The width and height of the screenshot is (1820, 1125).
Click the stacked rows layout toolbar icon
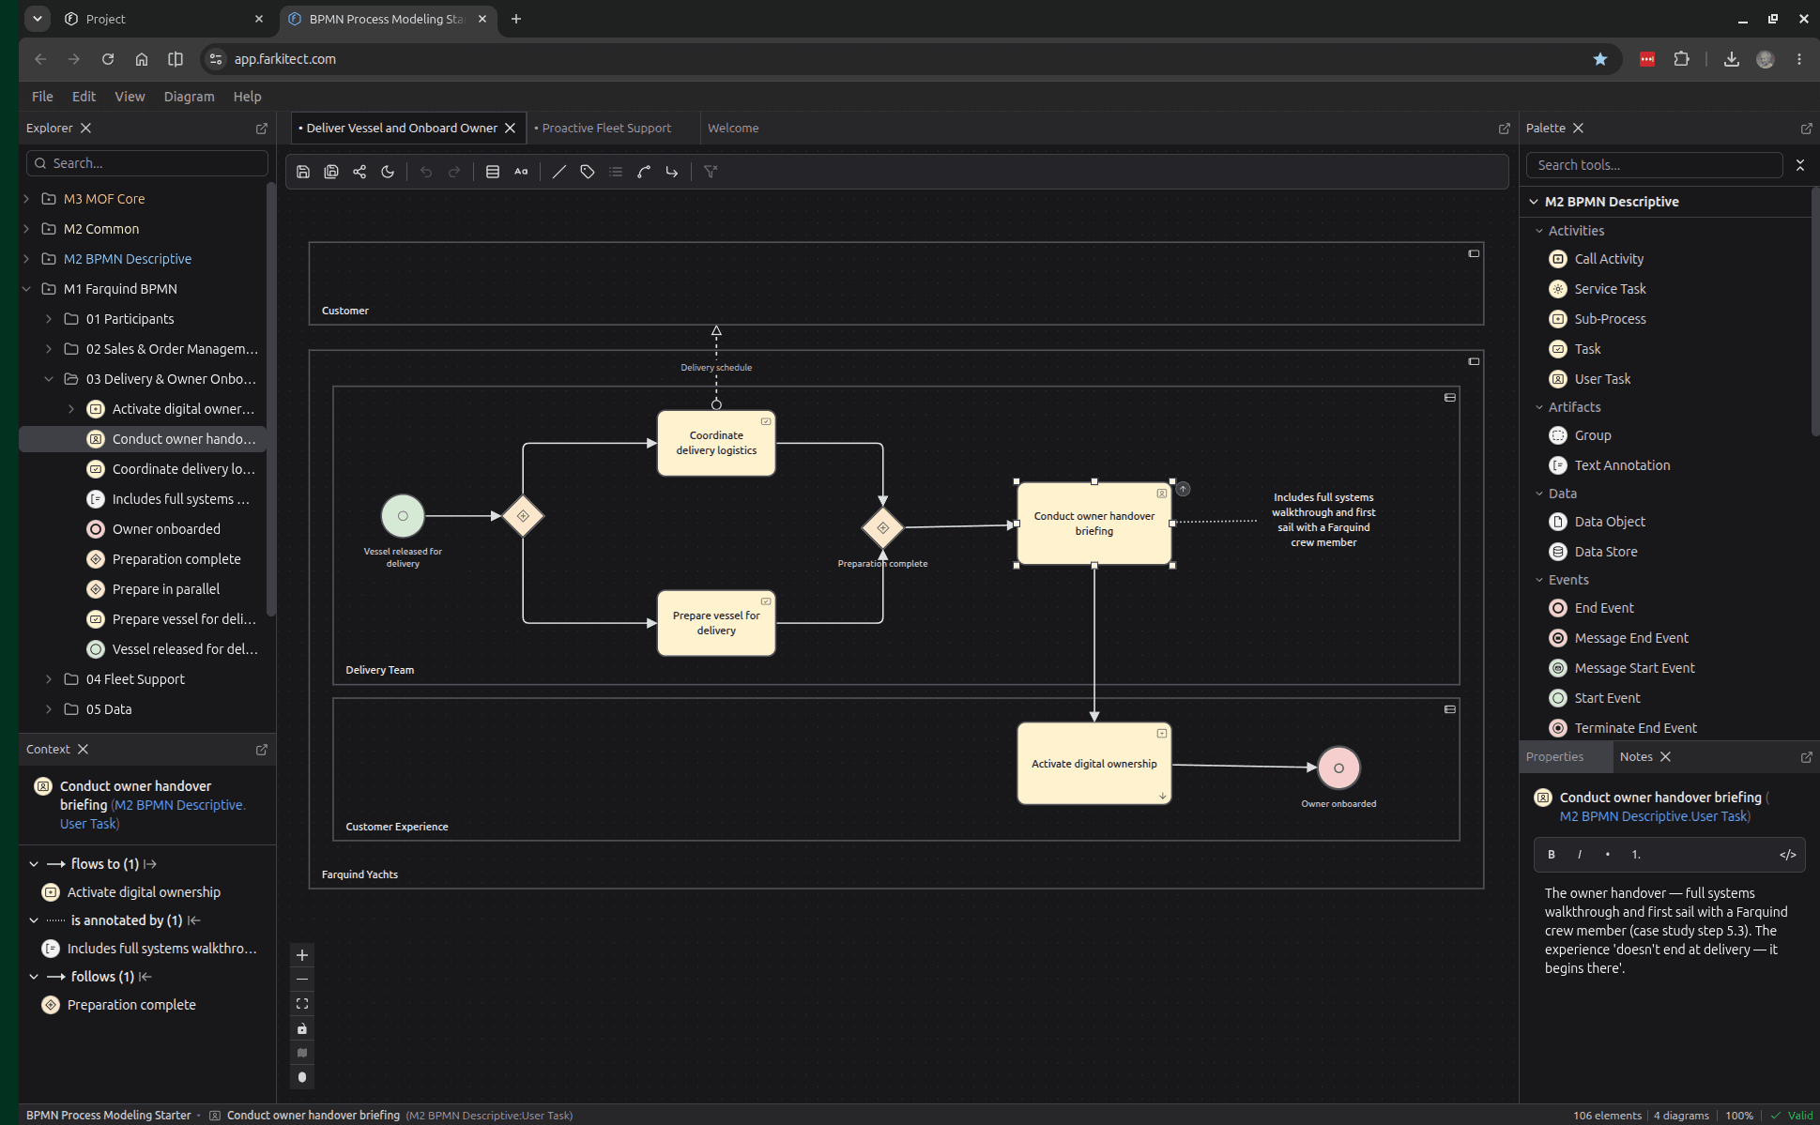(x=493, y=172)
